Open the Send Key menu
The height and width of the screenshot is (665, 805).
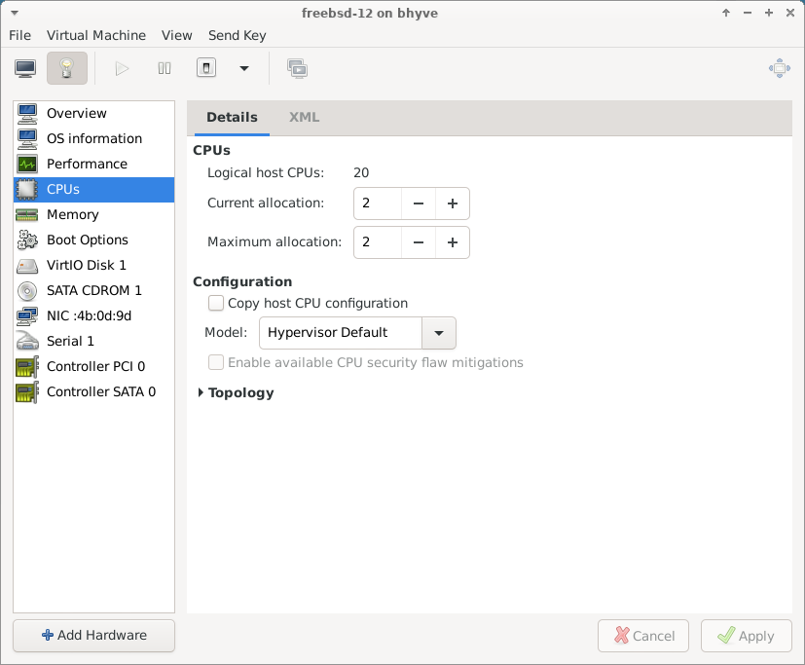coord(237,35)
